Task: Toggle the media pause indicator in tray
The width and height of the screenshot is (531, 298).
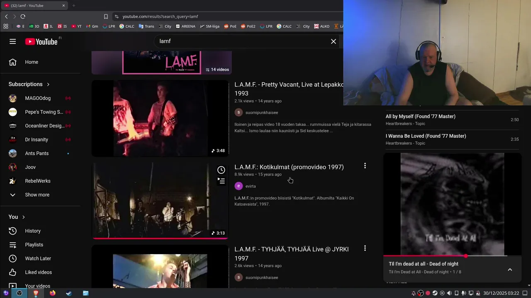Action: (442, 293)
